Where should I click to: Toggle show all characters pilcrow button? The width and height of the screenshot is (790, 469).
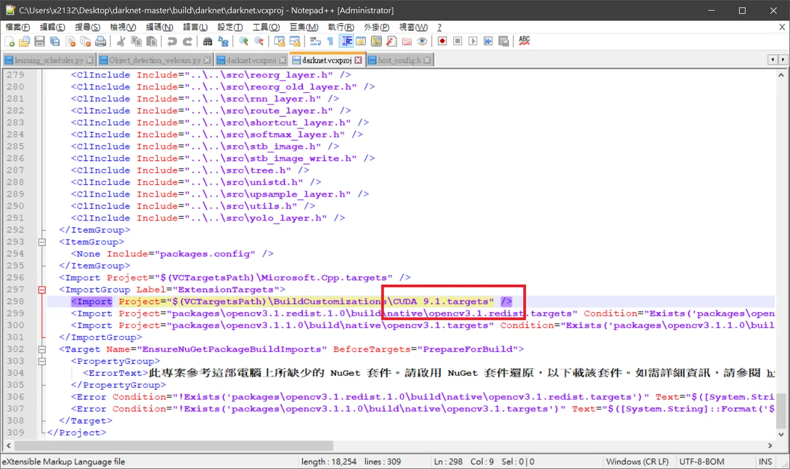tap(330, 41)
